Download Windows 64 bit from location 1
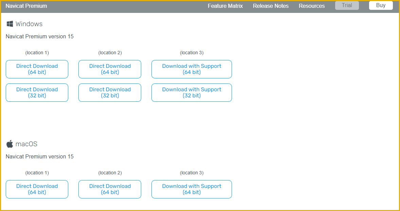Image resolution: width=400 pixels, height=211 pixels. coord(37,69)
